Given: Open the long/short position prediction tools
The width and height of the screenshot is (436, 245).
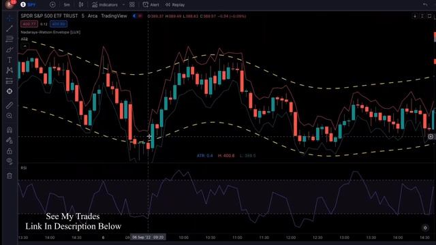Looking at the screenshot, I should click(x=10, y=81).
